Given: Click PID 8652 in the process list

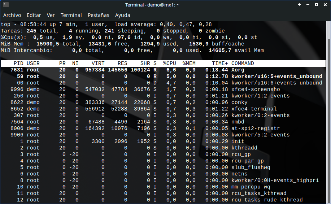Looking at the screenshot, I should point(17,109).
